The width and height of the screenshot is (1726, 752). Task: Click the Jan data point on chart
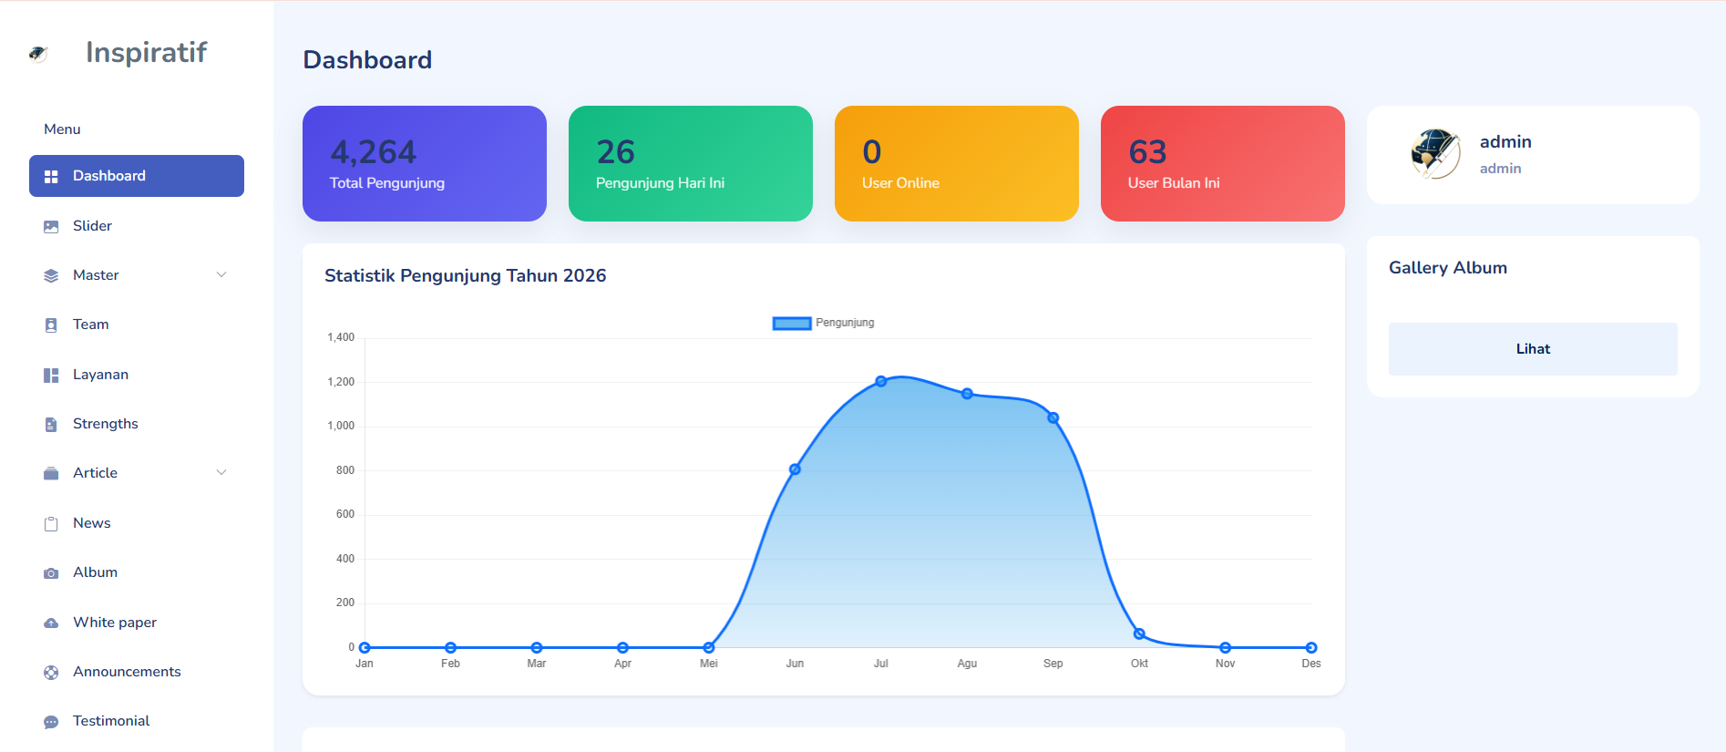(x=365, y=648)
